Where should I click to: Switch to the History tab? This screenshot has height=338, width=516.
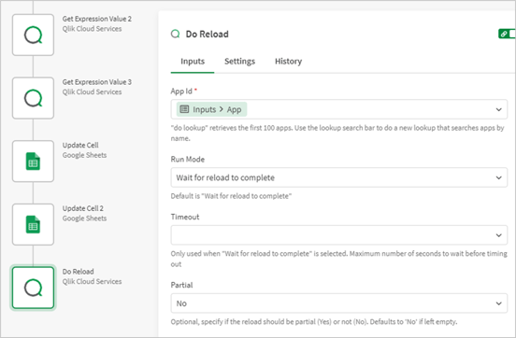point(288,61)
